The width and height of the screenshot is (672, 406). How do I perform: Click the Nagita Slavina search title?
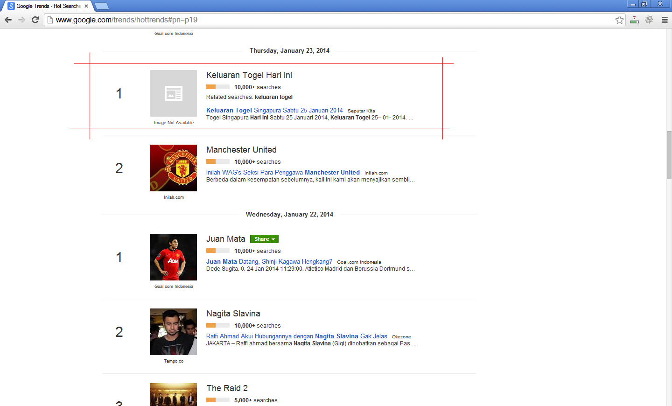click(x=233, y=314)
